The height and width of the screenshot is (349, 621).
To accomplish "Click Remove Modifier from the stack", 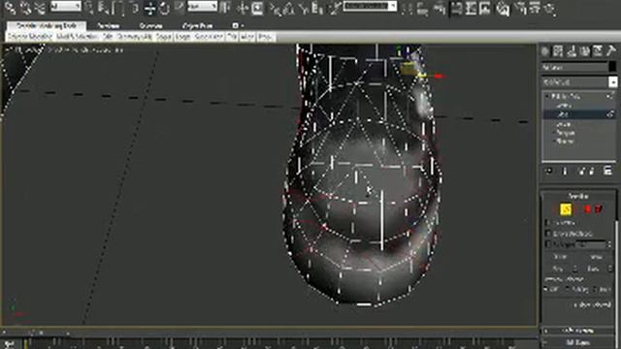I will [x=591, y=171].
